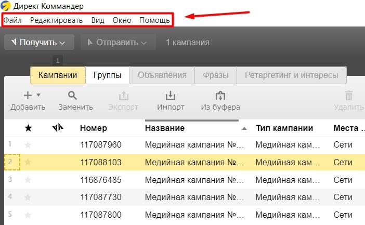Click the Заменить magnifier icon
Screen dimensions: 365x225
(x=72, y=96)
